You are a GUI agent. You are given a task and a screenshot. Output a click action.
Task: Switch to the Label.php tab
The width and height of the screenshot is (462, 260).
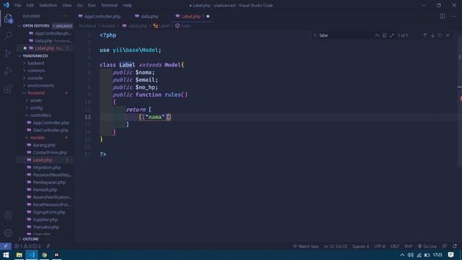[x=192, y=16]
